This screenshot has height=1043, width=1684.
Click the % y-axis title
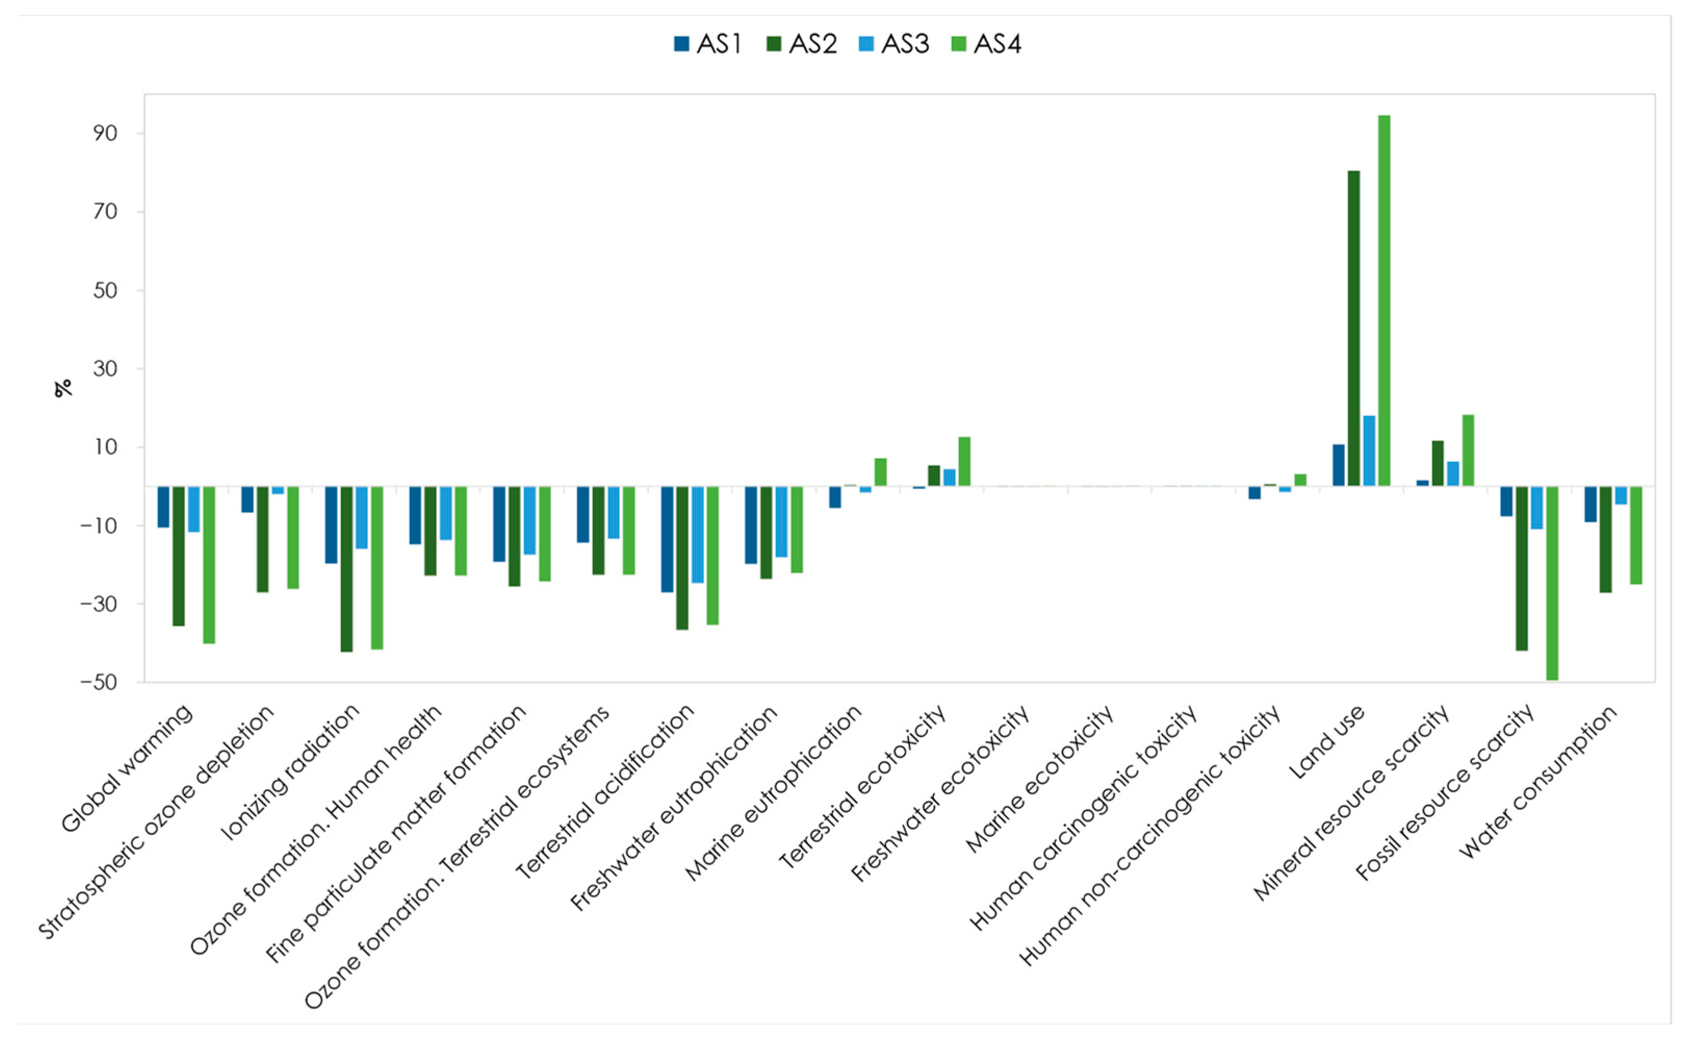(x=63, y=389)
